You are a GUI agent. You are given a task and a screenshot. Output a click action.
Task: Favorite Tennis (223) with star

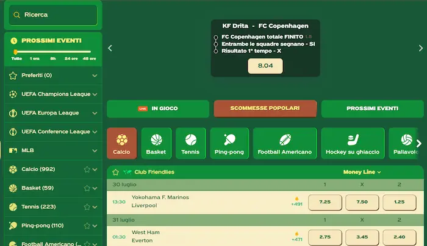tap(87, 207)
